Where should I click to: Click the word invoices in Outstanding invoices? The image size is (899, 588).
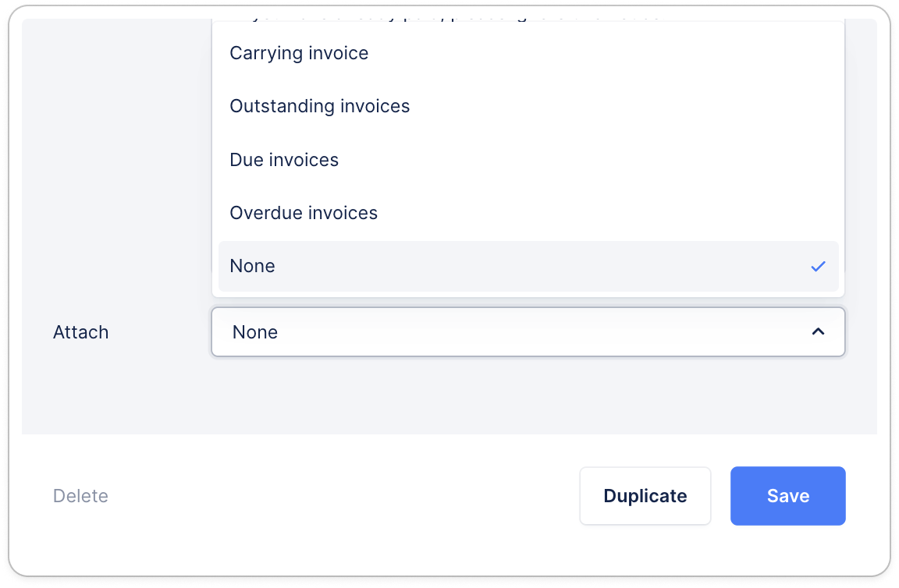(x=375, y=107)
